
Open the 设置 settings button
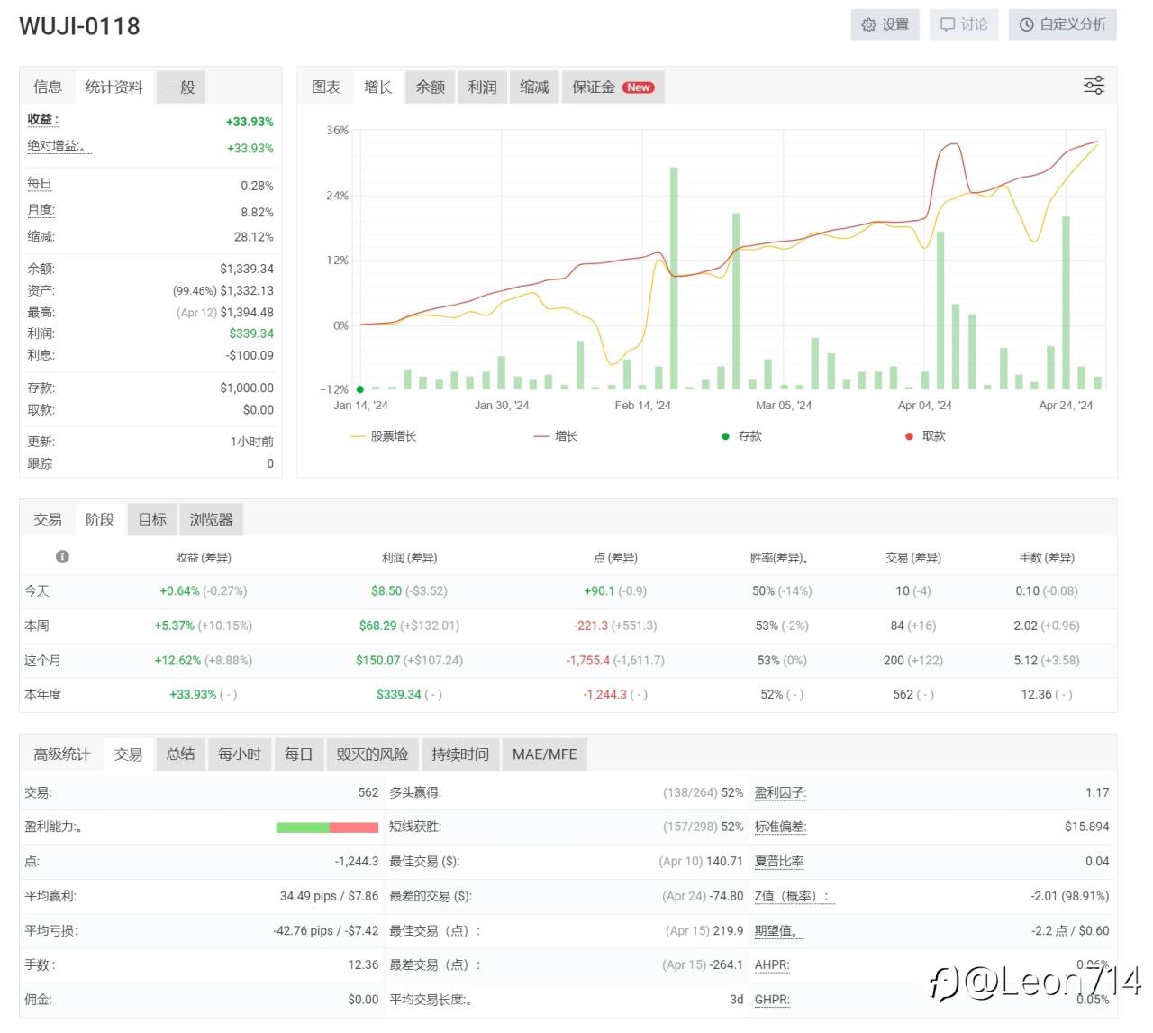point(885,24)
